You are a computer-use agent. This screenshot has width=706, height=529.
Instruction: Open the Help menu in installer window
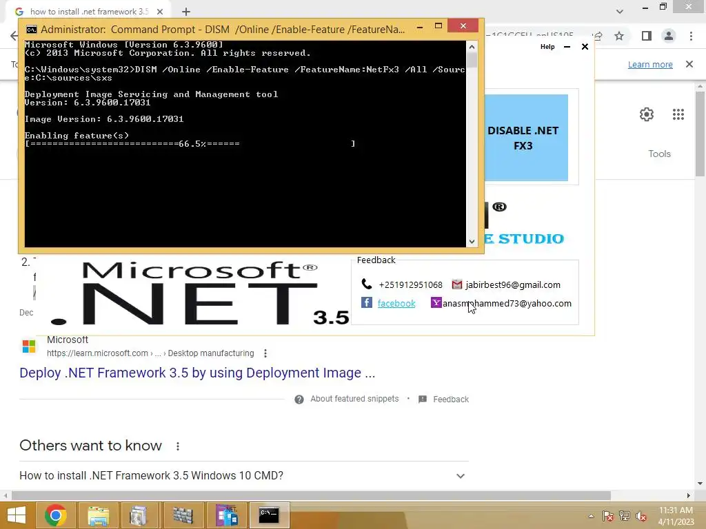(x=547, y=47)
